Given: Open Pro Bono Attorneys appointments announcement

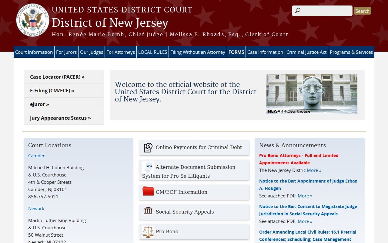Looking at the screenshot, I should 299,159.
